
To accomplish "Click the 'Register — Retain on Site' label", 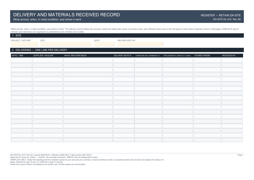I will coord(221,16).
